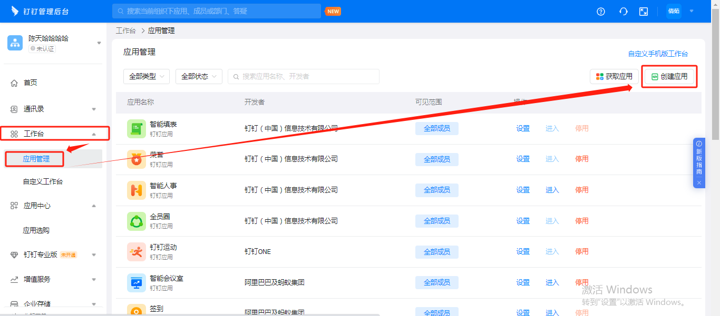This screenshot has width=720, height=316.
Task: Click the 未认证 status badge
Action: click(x=42, y=48)
